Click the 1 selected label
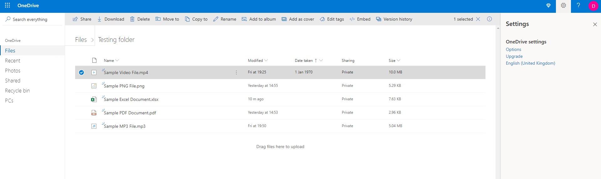This screenshot has height=179, width=601. coord(463,19)
